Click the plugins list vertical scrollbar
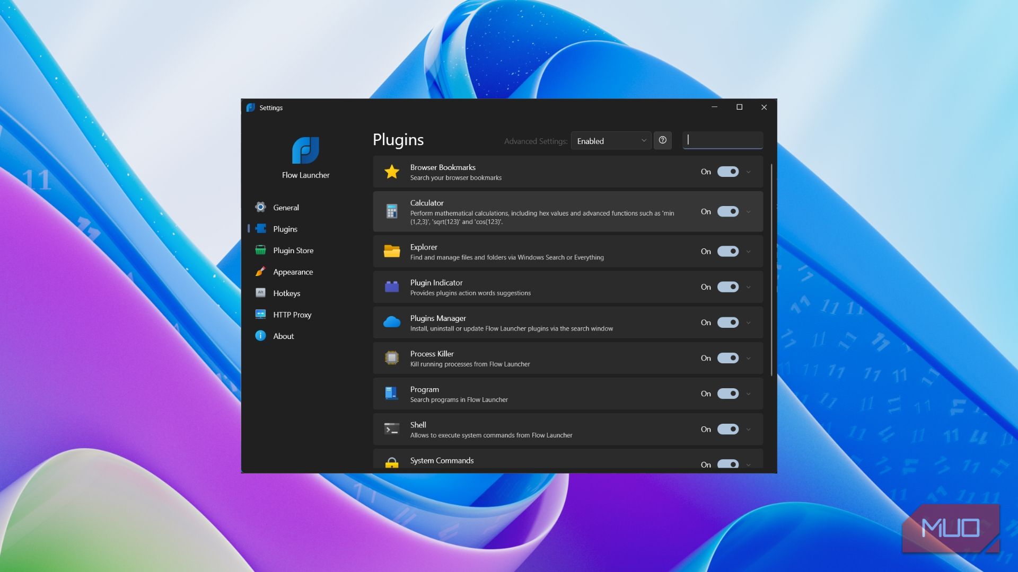Image resolution: width=1018 pixels, height=572 pixels. pyautogui.click(x=771, y=270)
